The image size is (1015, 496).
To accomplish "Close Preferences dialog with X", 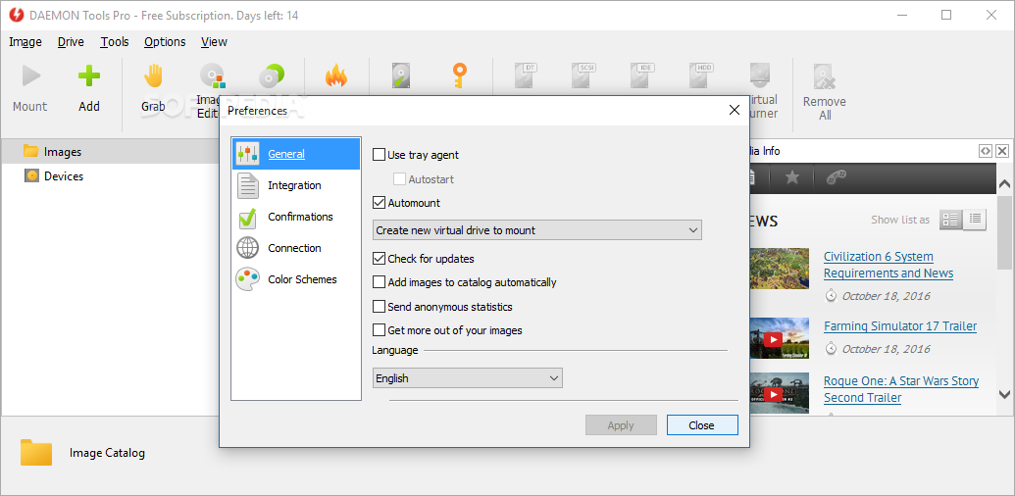I will 735,110.
